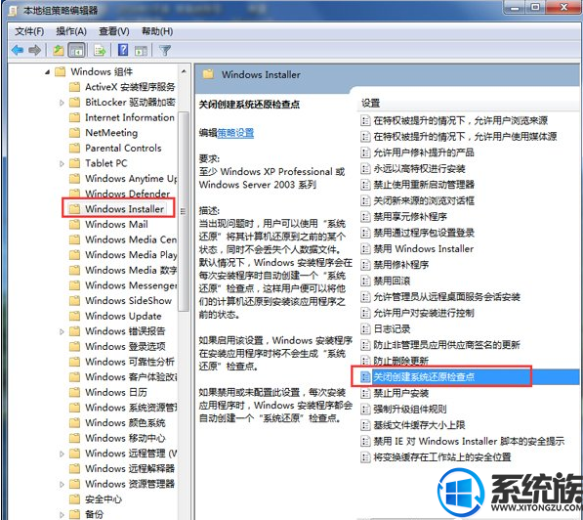Toggle the Show/Hide console tree icon
The height and width of the screenshot is (520, 583).
click(x=76, y=50)
